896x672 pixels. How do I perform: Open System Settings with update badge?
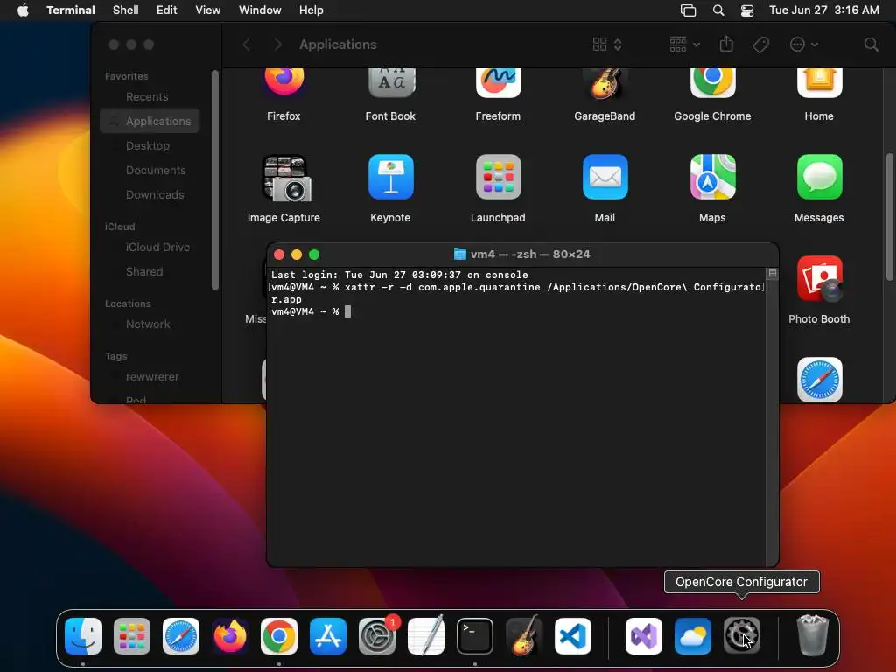tap(377, 636)
